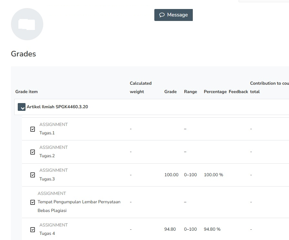This screenshot has width=289, height=240.
Task: Collapse the Artikel Ilmiah SPGK4460.3.20 category
Action: pos(22,107)
